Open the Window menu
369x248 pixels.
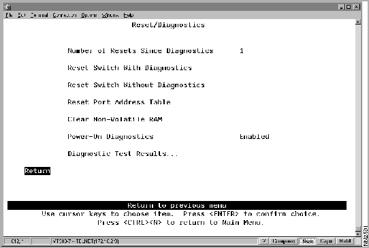tap(110, 15)
